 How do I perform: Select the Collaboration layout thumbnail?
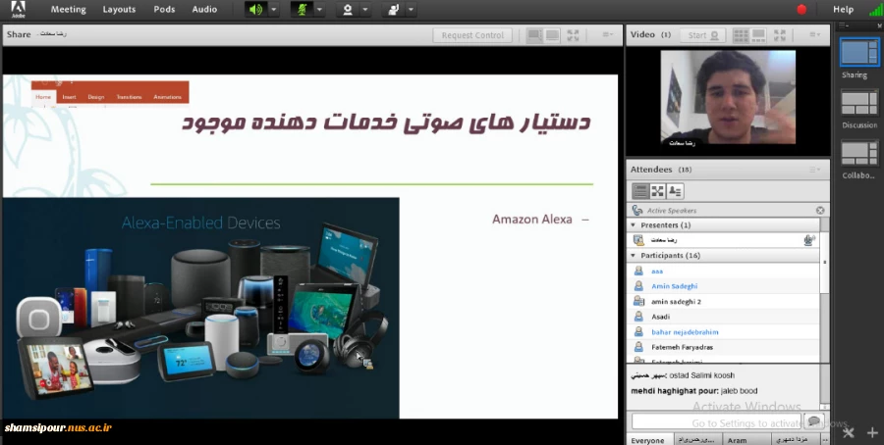click(858, 154)
